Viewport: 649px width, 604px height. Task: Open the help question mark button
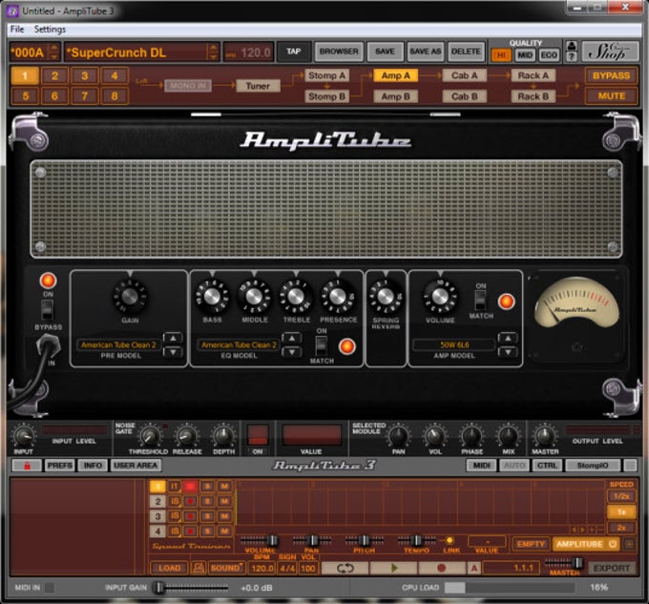572,56
